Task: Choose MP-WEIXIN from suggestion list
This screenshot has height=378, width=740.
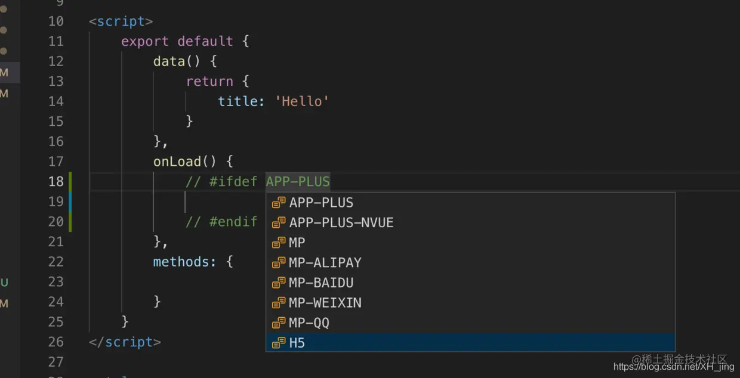Action: 470,303
